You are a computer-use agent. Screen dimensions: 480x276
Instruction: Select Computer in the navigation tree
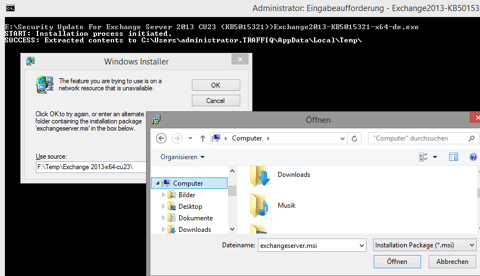coord(188,183)
